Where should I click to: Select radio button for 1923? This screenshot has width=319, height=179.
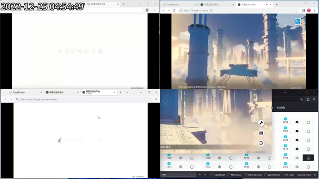(308, 131)
